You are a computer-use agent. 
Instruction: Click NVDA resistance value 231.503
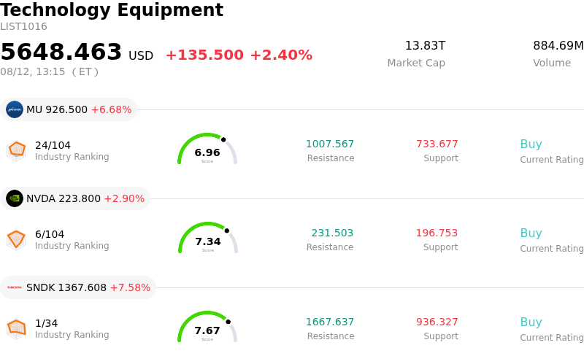332,233
